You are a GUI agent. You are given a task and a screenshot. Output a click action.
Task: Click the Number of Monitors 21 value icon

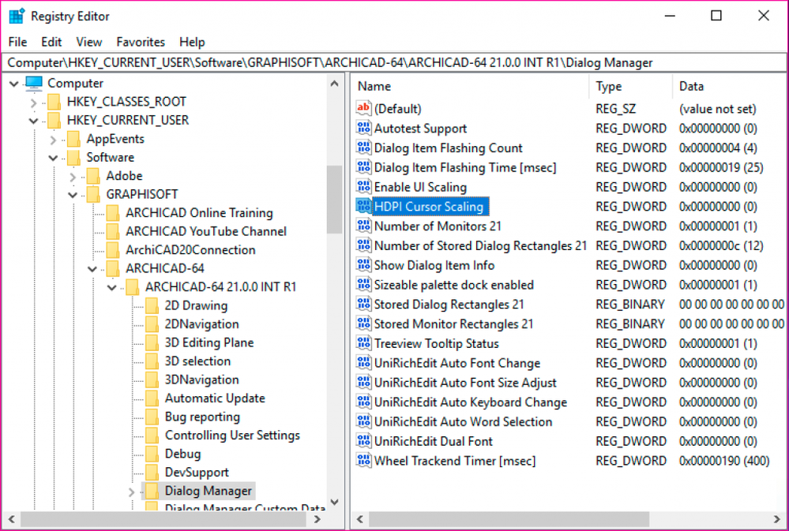coord(363,226)
